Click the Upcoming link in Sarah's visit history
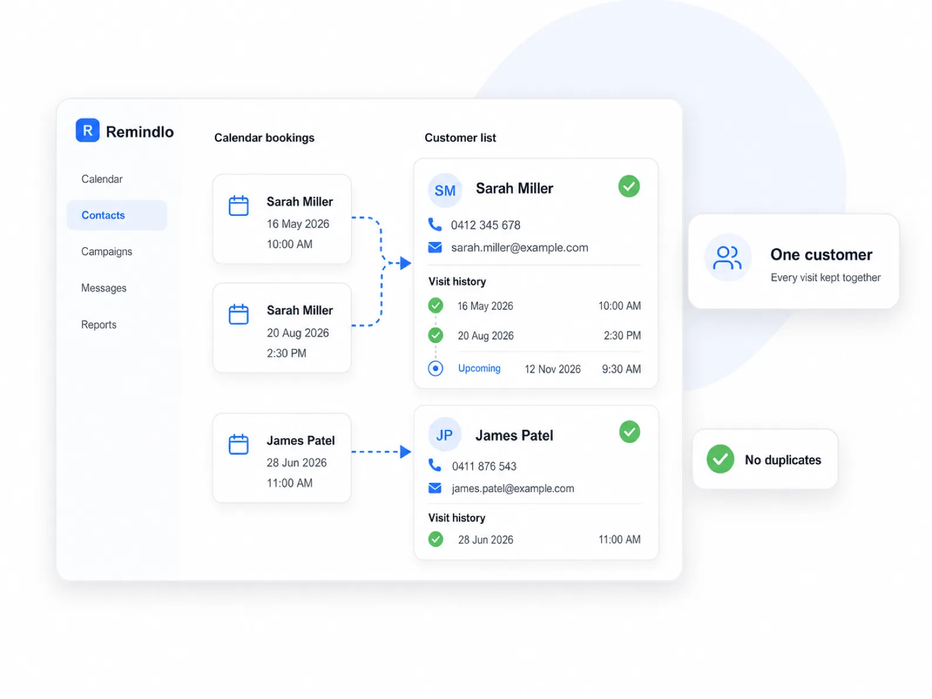Screen dimensions: 932x699 480,368
